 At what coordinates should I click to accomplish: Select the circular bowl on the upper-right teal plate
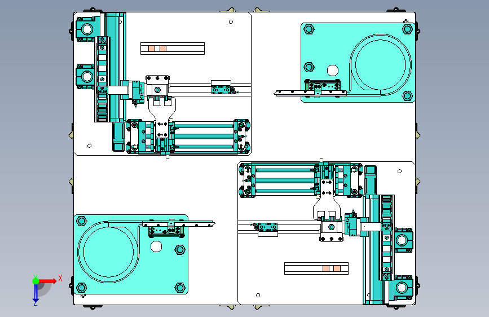(381, 64)
